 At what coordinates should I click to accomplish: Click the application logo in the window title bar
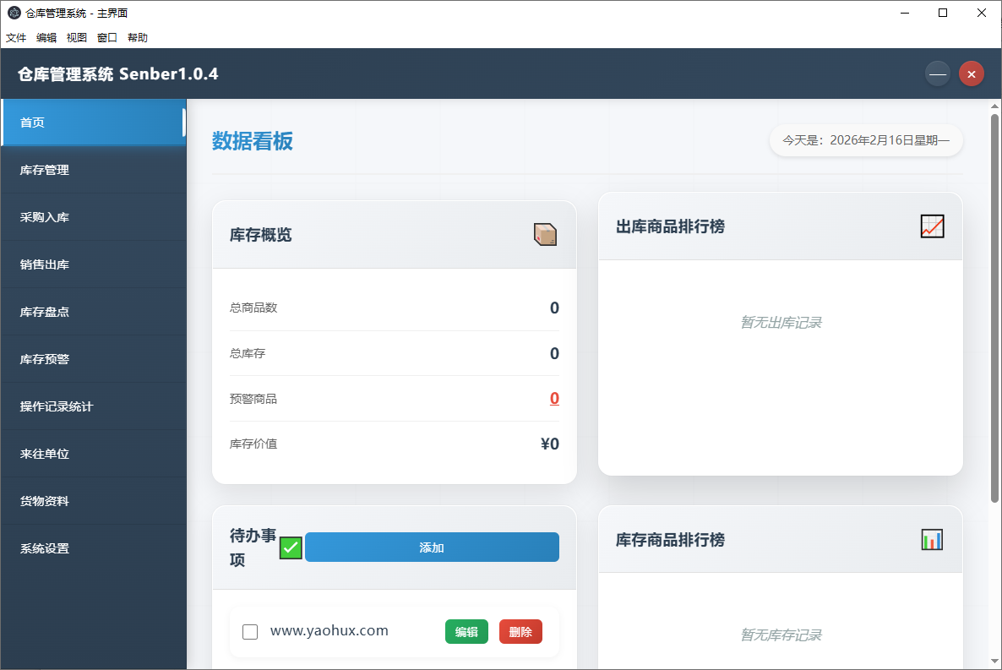pyautogui.click(x=13, y=13)
